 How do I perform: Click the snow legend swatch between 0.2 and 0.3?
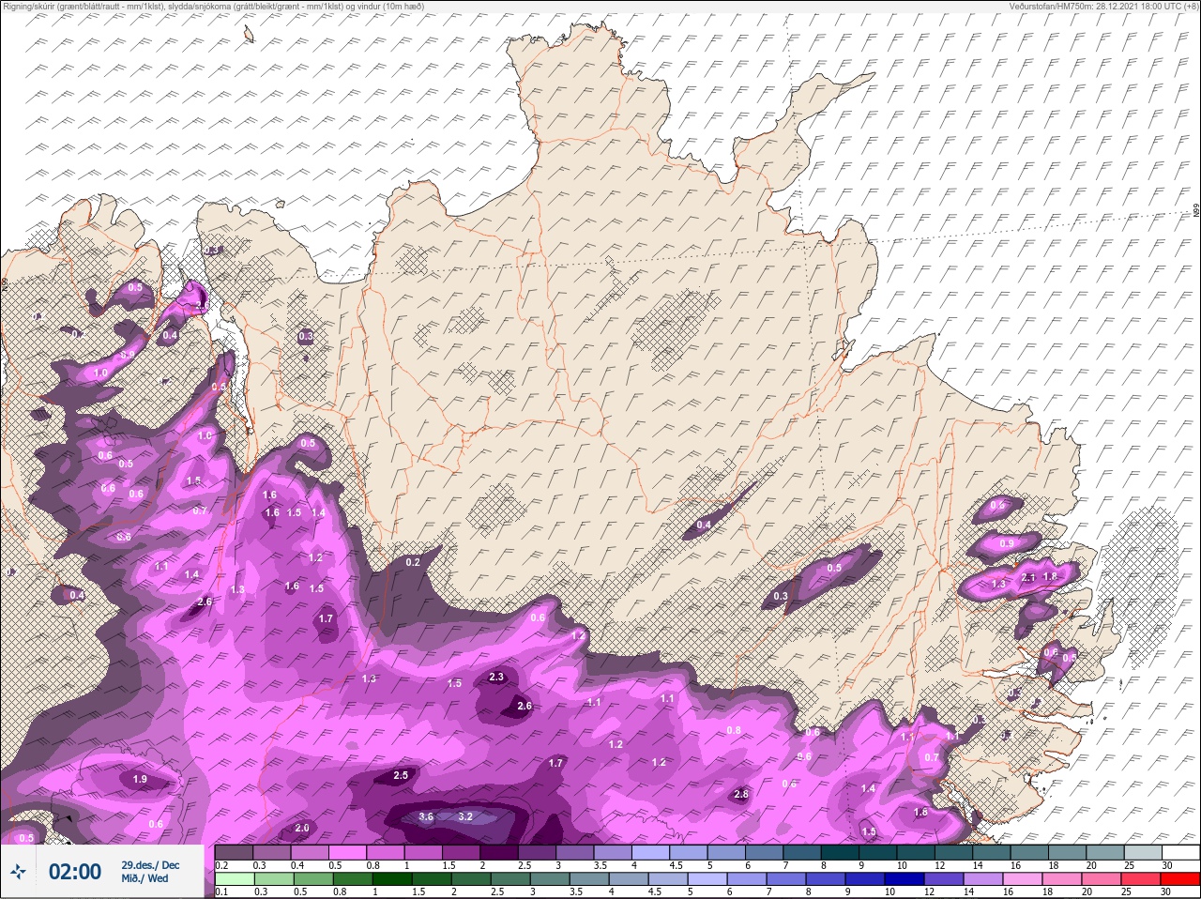(235, 852)
